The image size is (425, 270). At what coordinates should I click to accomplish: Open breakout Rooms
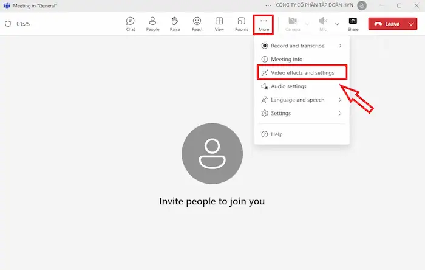click(242, 24)
